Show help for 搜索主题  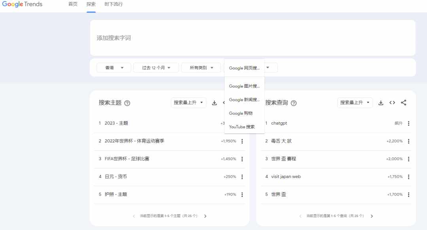point(127,103)
